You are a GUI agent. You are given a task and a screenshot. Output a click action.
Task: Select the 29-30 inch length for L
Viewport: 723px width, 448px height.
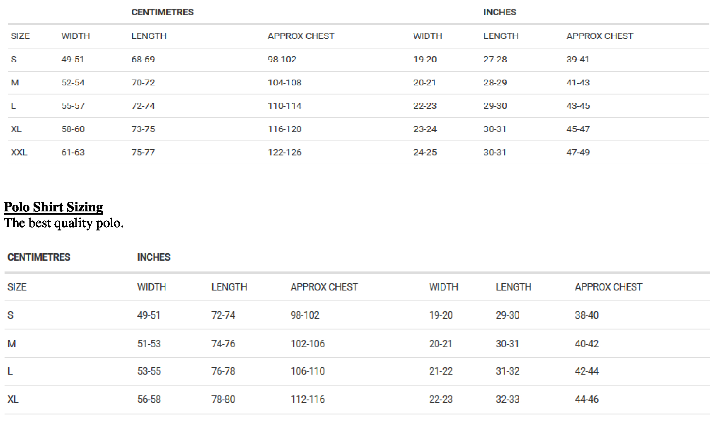click(x=495, y=106)
